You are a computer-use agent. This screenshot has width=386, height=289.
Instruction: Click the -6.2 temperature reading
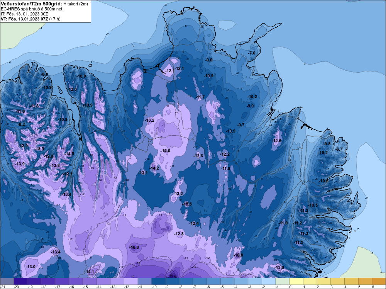[x=21, y=124]
